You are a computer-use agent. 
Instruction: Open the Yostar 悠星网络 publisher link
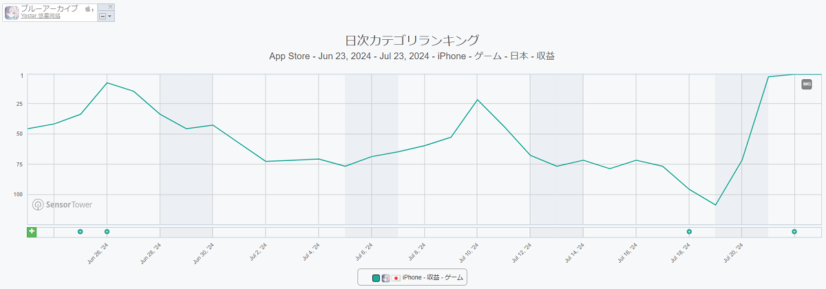point(41,16)
